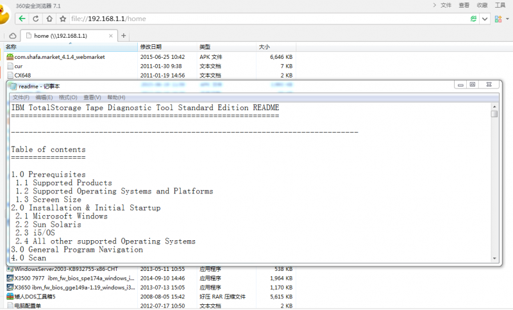This screenshot has width=513, height=310.
Task: Click '1.2 Supported Operating Systems and Platforms' line
Action: coord(114,191)
